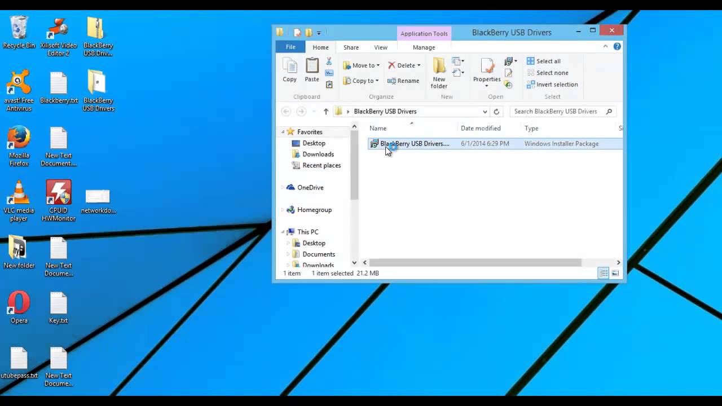Switch to Large icons view in status bar

615,273
